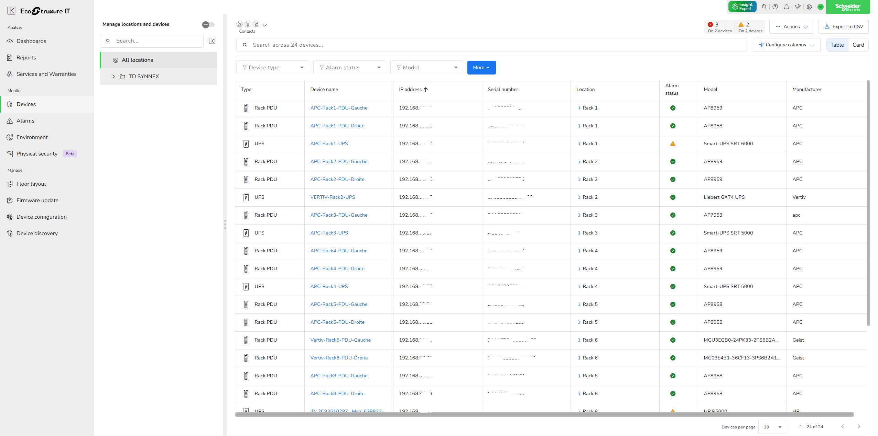Open the announcements megaphone icon
878x436 pixels.
pyautogui.click(x=798, y=7)
